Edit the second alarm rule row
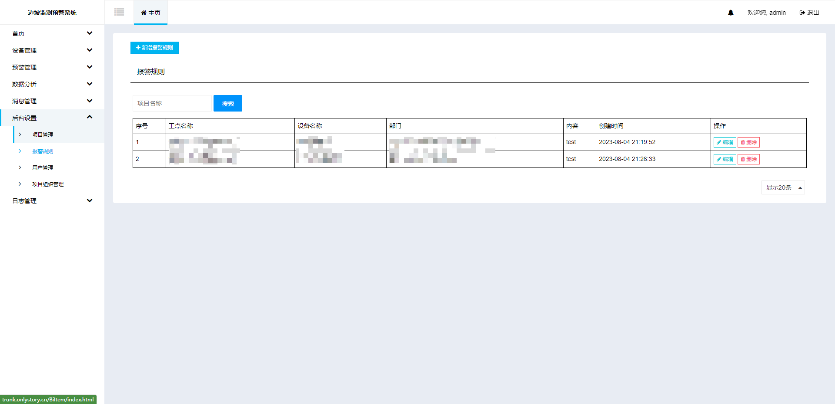Screen dimensions: 835x404 (725, 159)
